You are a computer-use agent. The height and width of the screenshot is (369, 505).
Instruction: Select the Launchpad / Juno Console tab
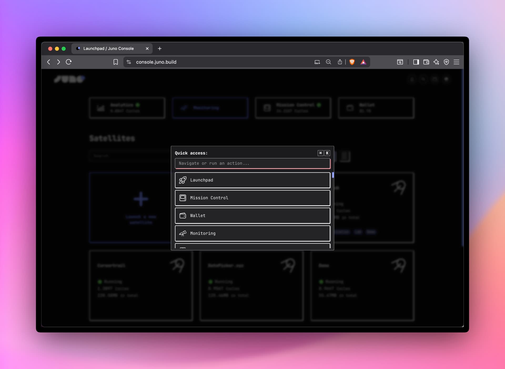108,49
